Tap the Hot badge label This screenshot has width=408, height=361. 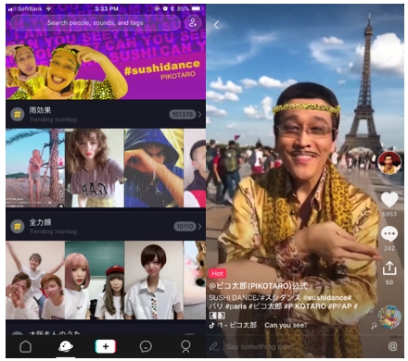click(217, 273)
